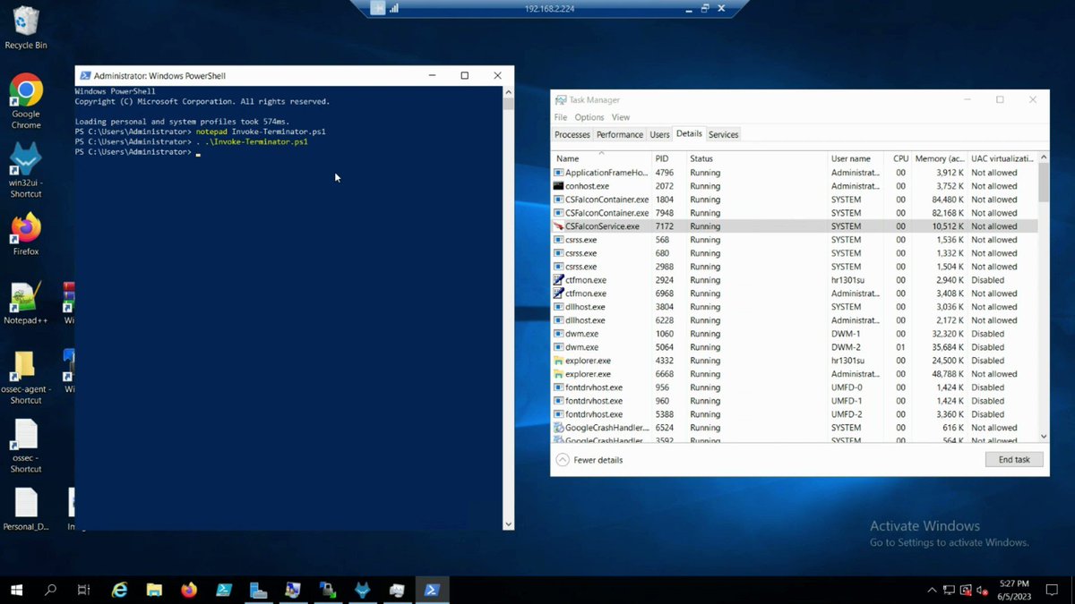Open the ossec Shortcut file icon
Viewport: 1075px width, 604px height.
26,446
